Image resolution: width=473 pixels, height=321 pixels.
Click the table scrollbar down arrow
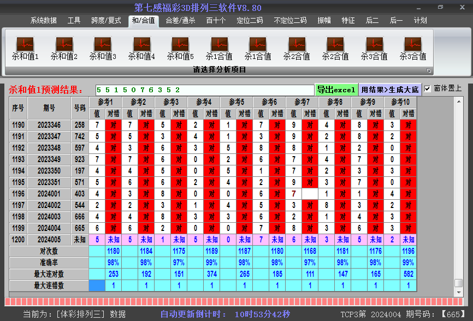(x=458, y=291)
